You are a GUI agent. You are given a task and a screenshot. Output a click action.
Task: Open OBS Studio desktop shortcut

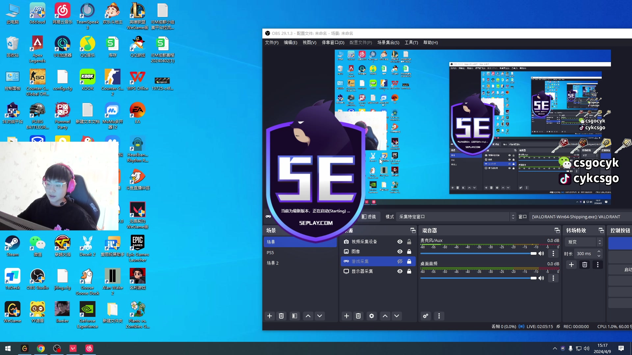click(x=38, y=279)
